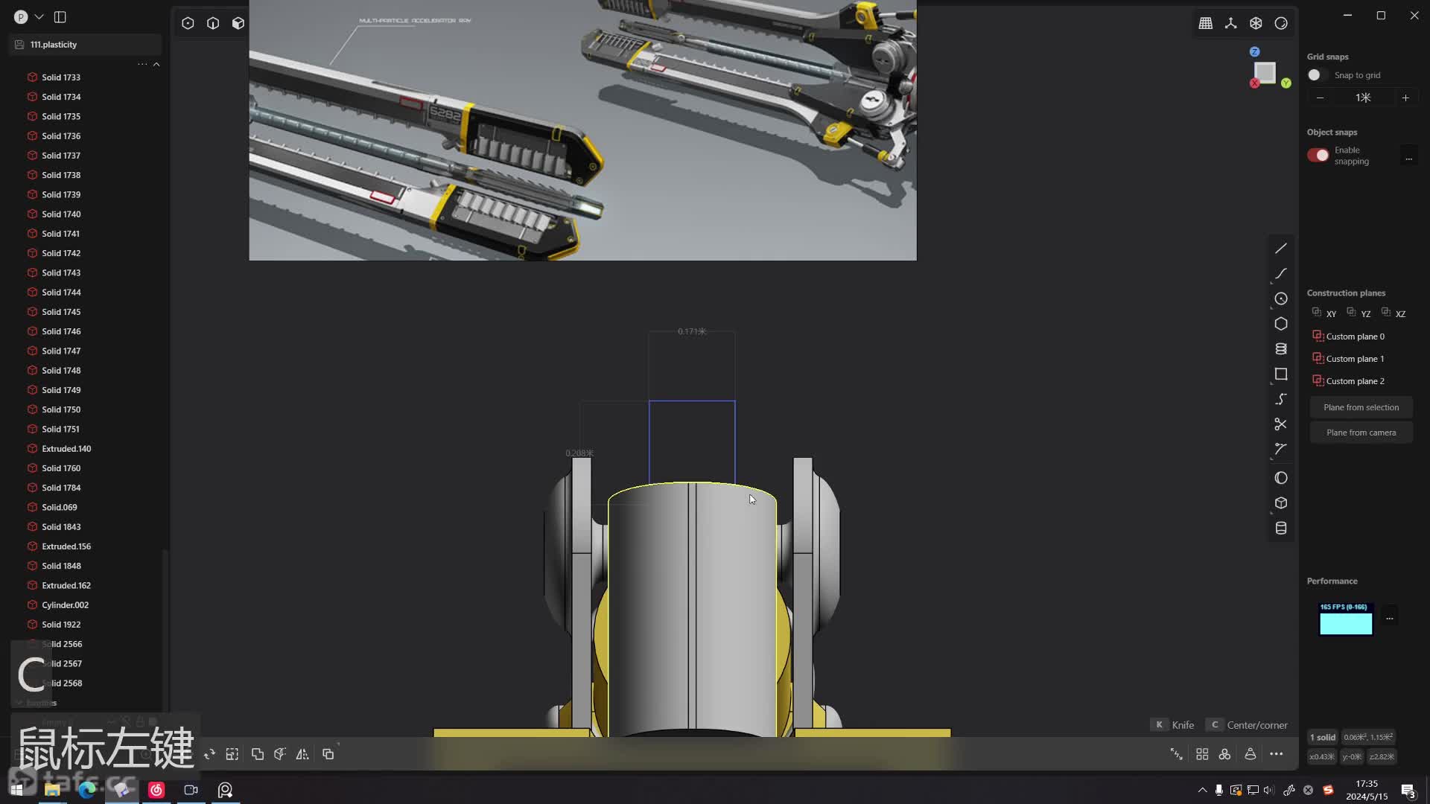Open bottom toolbar more options ellipsis

tap(1277, 754)
